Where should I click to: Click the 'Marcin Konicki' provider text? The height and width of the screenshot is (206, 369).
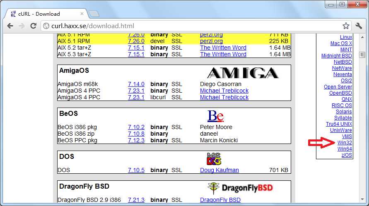[219, 140]
